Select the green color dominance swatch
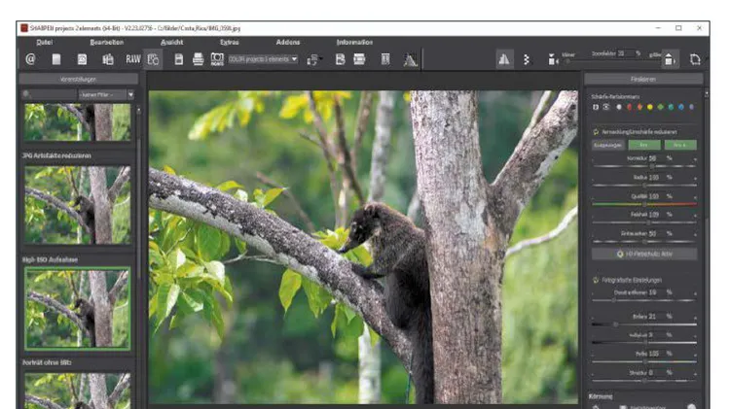 click(660, 107)
